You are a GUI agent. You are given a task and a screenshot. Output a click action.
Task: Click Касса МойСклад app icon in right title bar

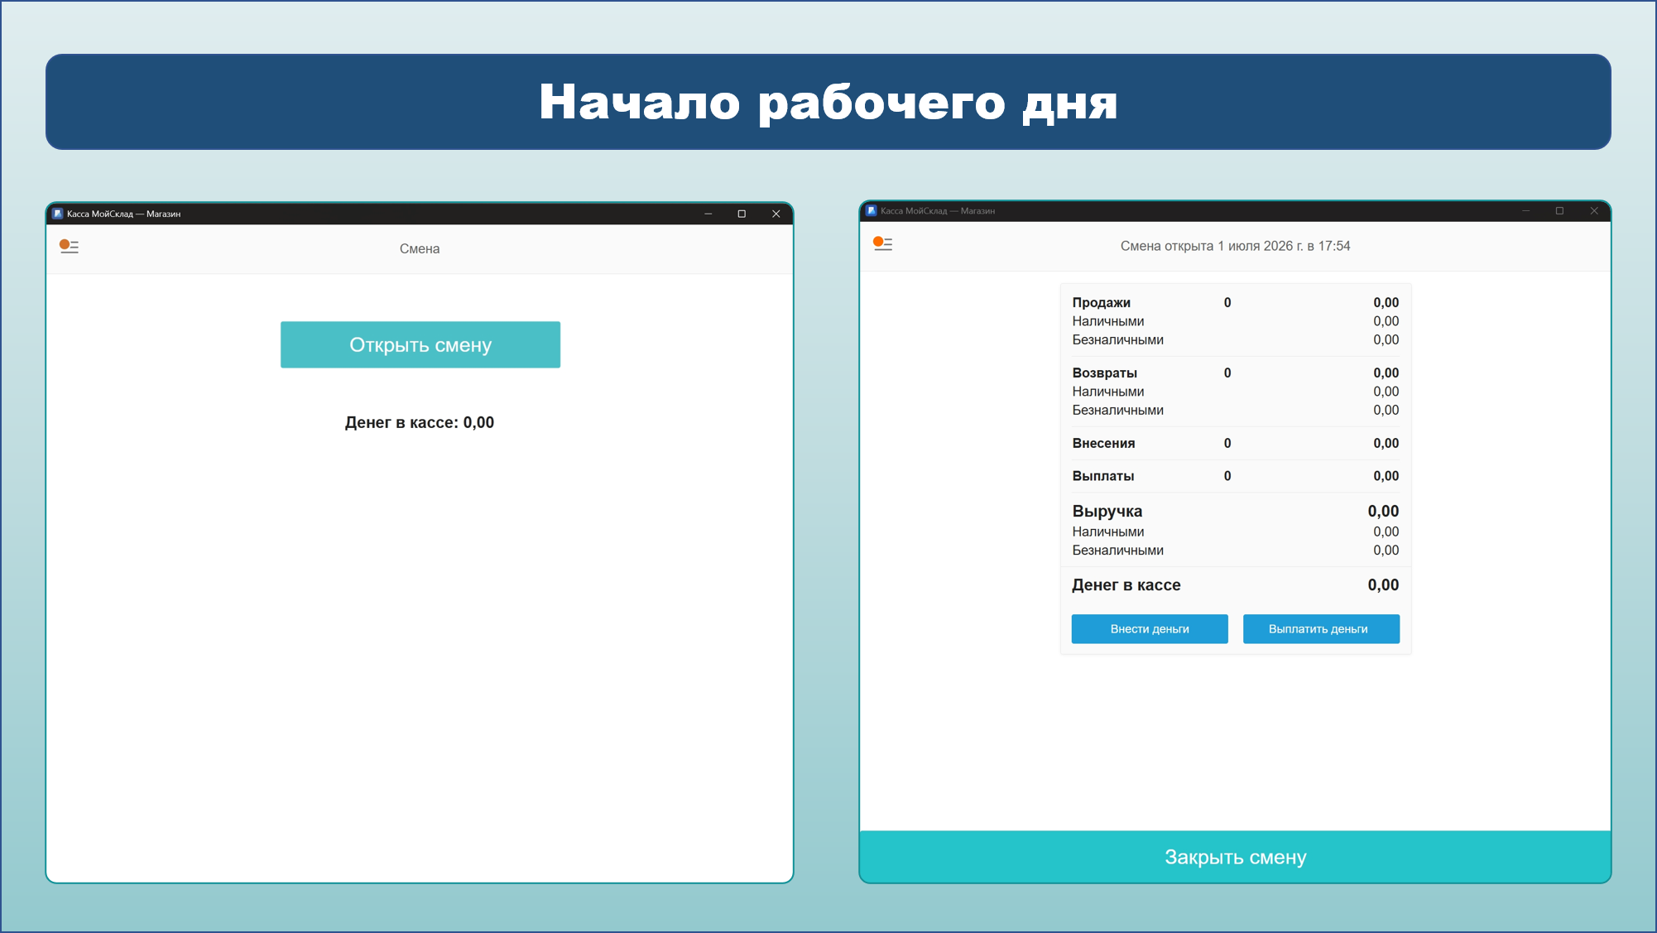pos(871,211)
